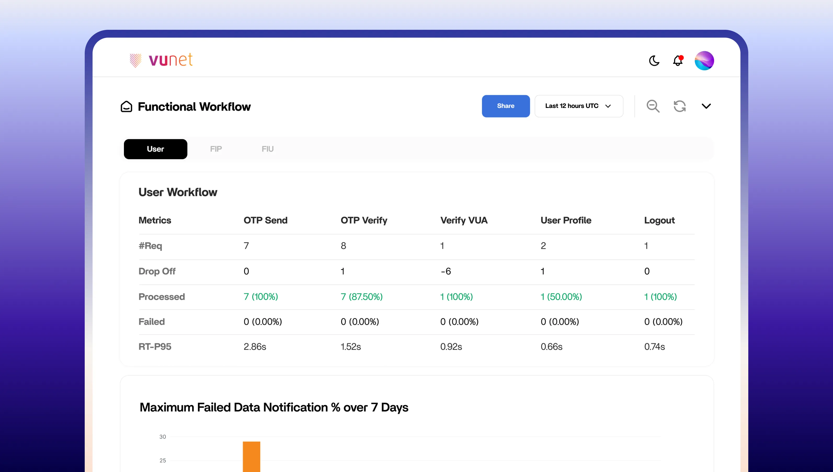Switch to the FIP tab
Image resolution: width=833 pixels, height=472 pixels.
(216, 149)
